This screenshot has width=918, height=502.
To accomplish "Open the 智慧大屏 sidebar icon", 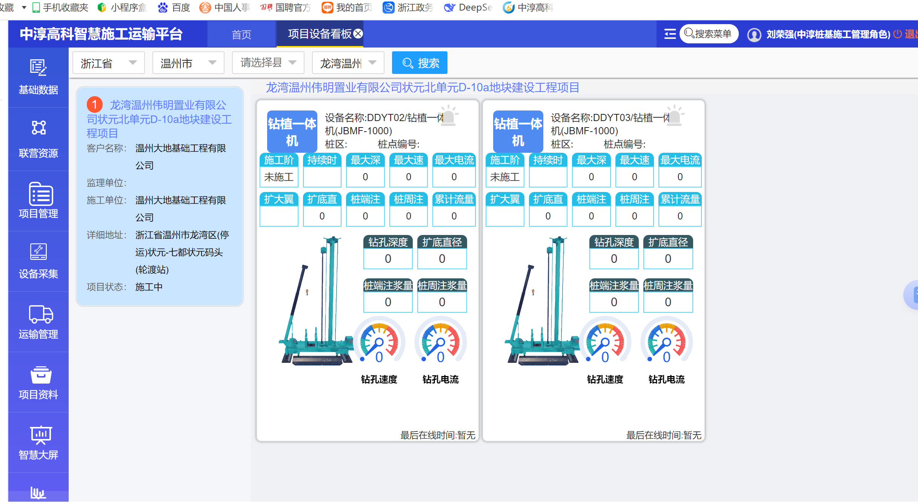I will 40,435.
